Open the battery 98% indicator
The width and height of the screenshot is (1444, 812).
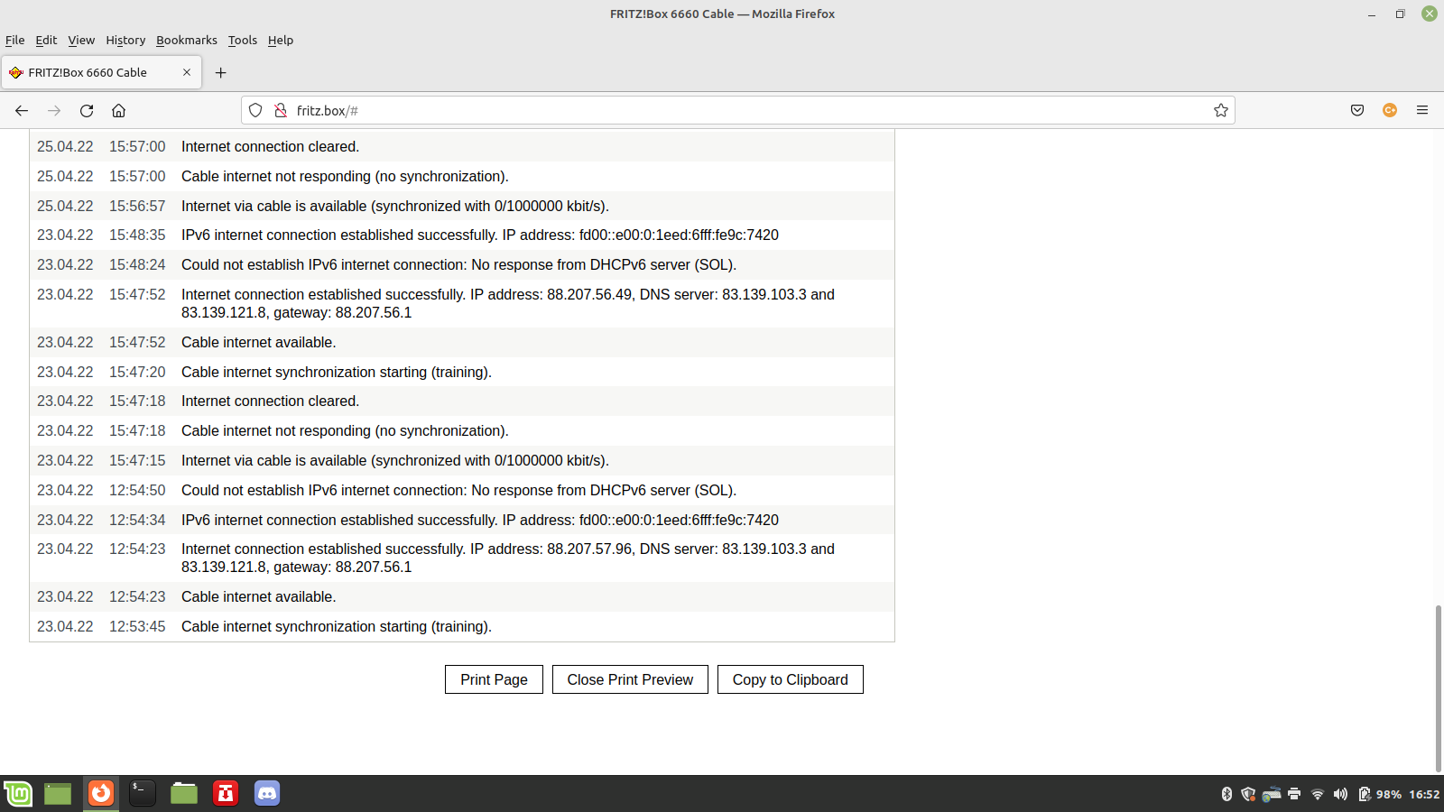tap(1379, 794)
